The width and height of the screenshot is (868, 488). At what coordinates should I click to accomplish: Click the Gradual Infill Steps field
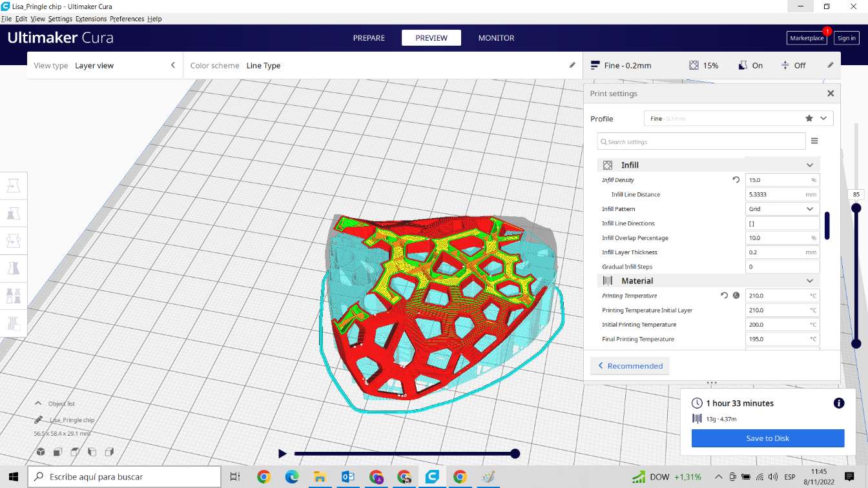point(782,267)
